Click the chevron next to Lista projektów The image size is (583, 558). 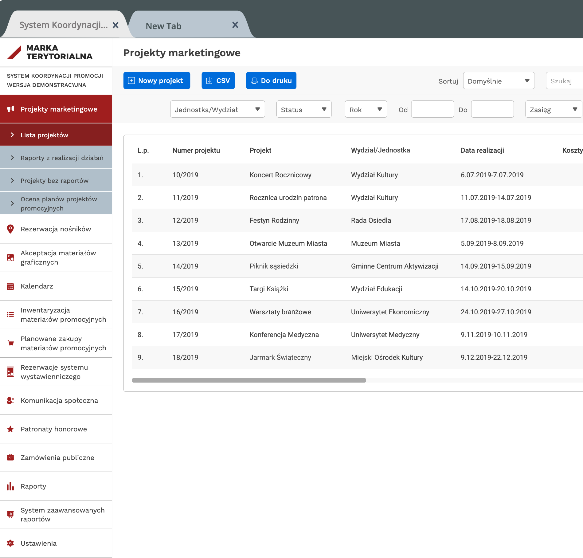pos(13,135)
